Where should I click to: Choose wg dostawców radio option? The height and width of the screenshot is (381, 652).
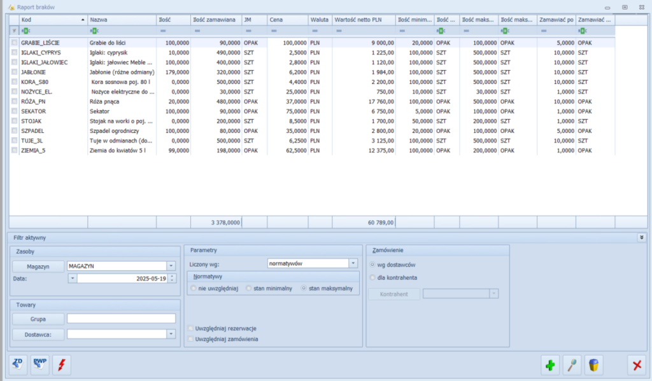(x=372, y=265)
